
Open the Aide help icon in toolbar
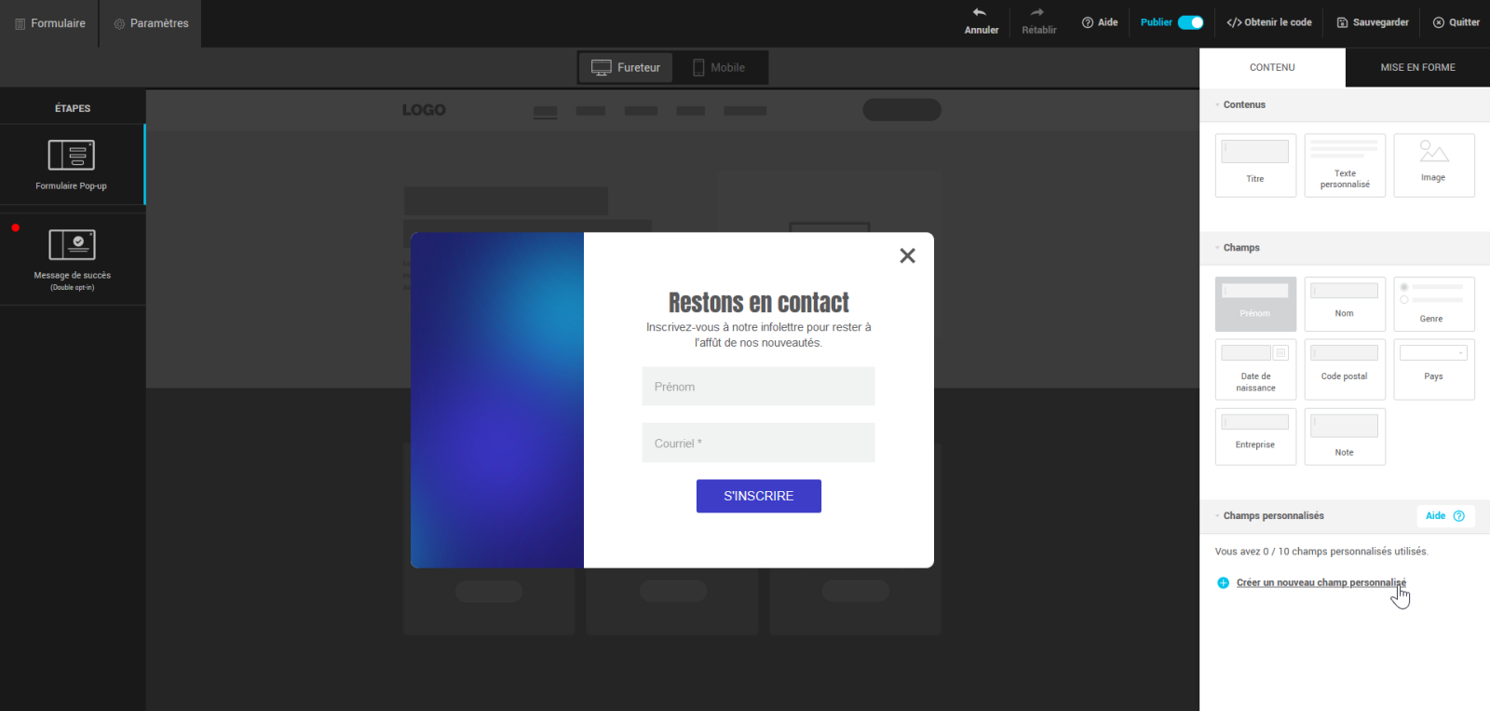1088,22
